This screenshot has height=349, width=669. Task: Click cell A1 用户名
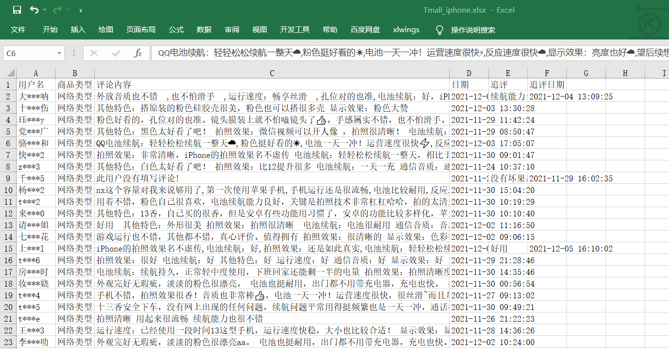[36, 85]
